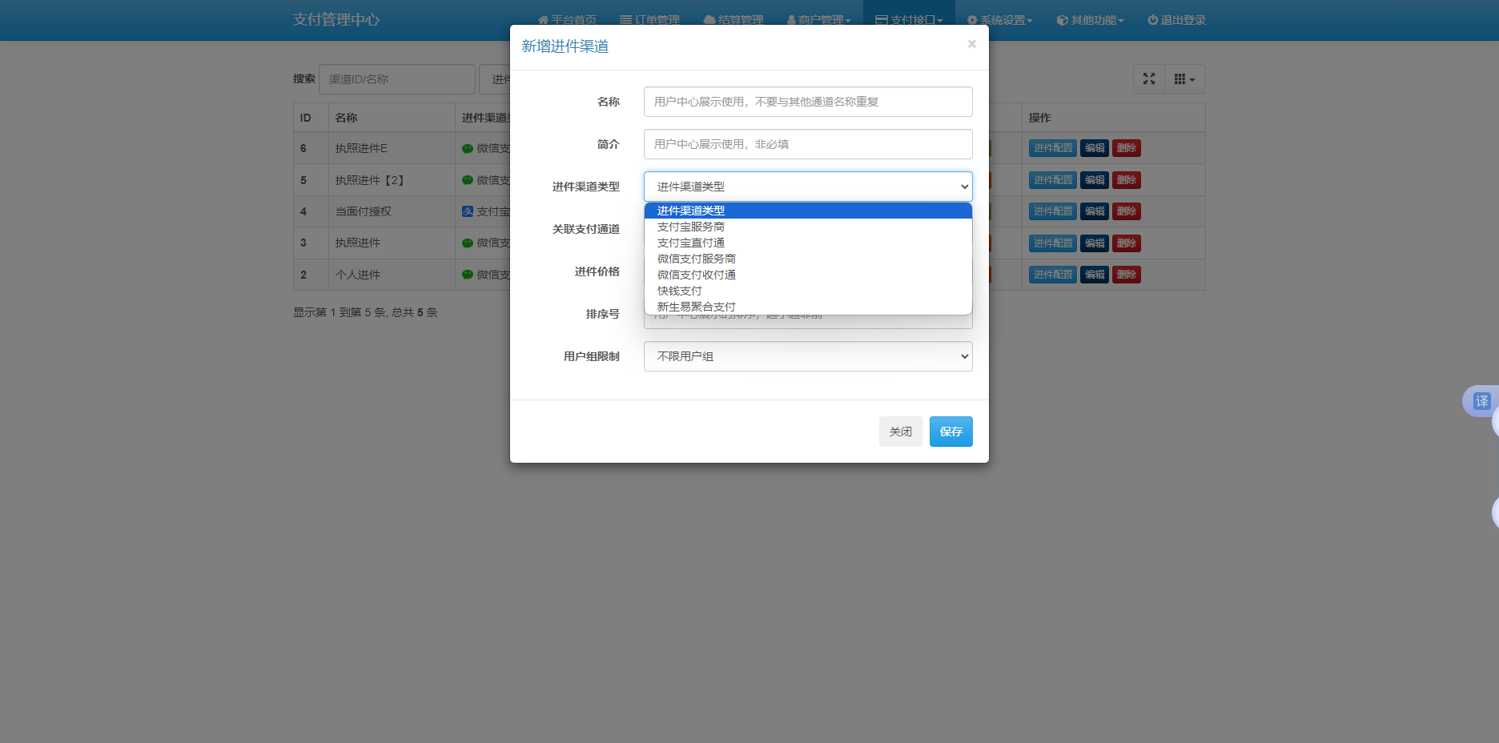Click the WeChat icon in row 个人进件
The image size is (1499, 743).
[x=468, y=275]
